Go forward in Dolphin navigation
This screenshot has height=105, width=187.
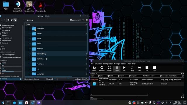(4, 20)
